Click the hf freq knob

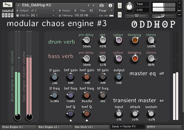pos(103,95)
